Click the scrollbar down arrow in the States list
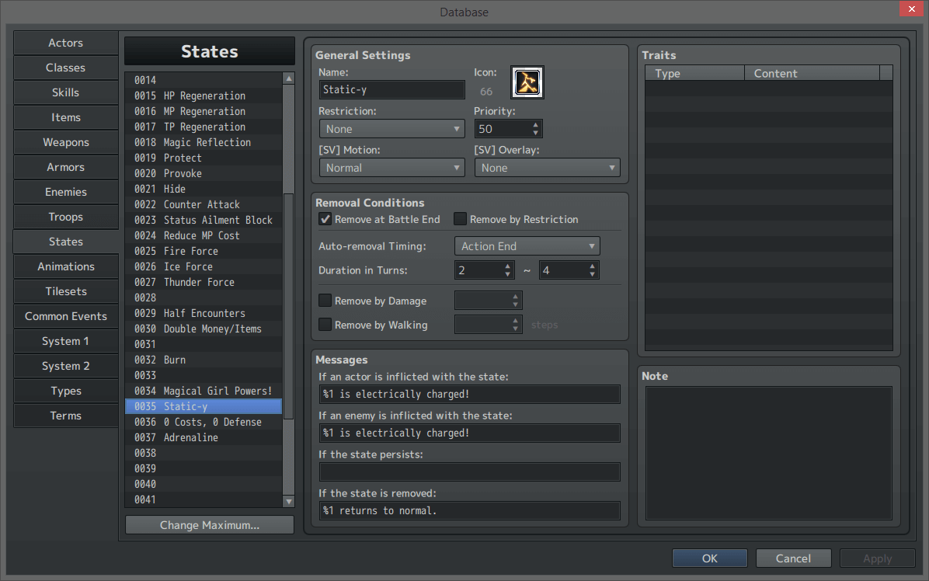Image resolution: width=929 pixels, height=581 pixels. tap(288, 502)
